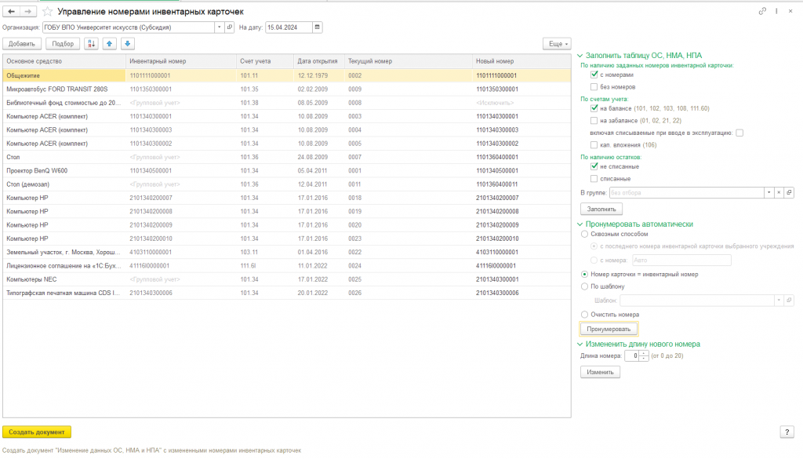Go back with the left arrow button
The height and width of the screenshot is (459, 803).
tap(11, 11)
